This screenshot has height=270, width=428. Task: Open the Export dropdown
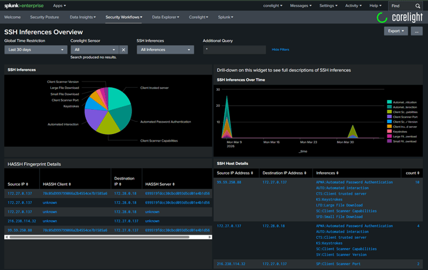[396, 31]
